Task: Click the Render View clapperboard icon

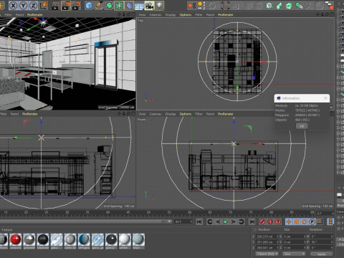Action: click(55, 6)
